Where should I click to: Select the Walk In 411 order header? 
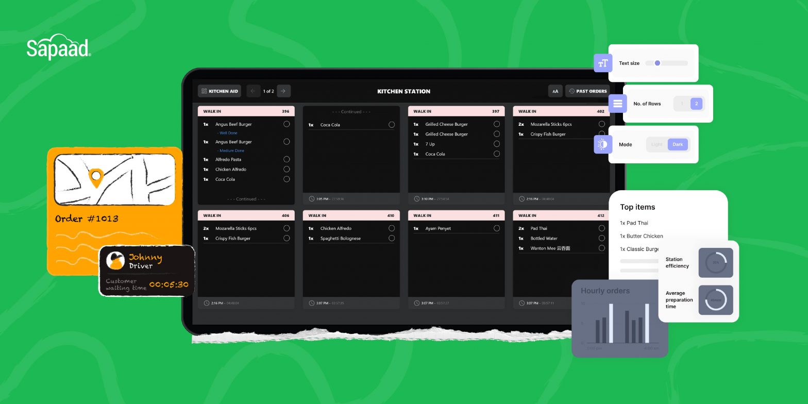click(x=457, y=215)
